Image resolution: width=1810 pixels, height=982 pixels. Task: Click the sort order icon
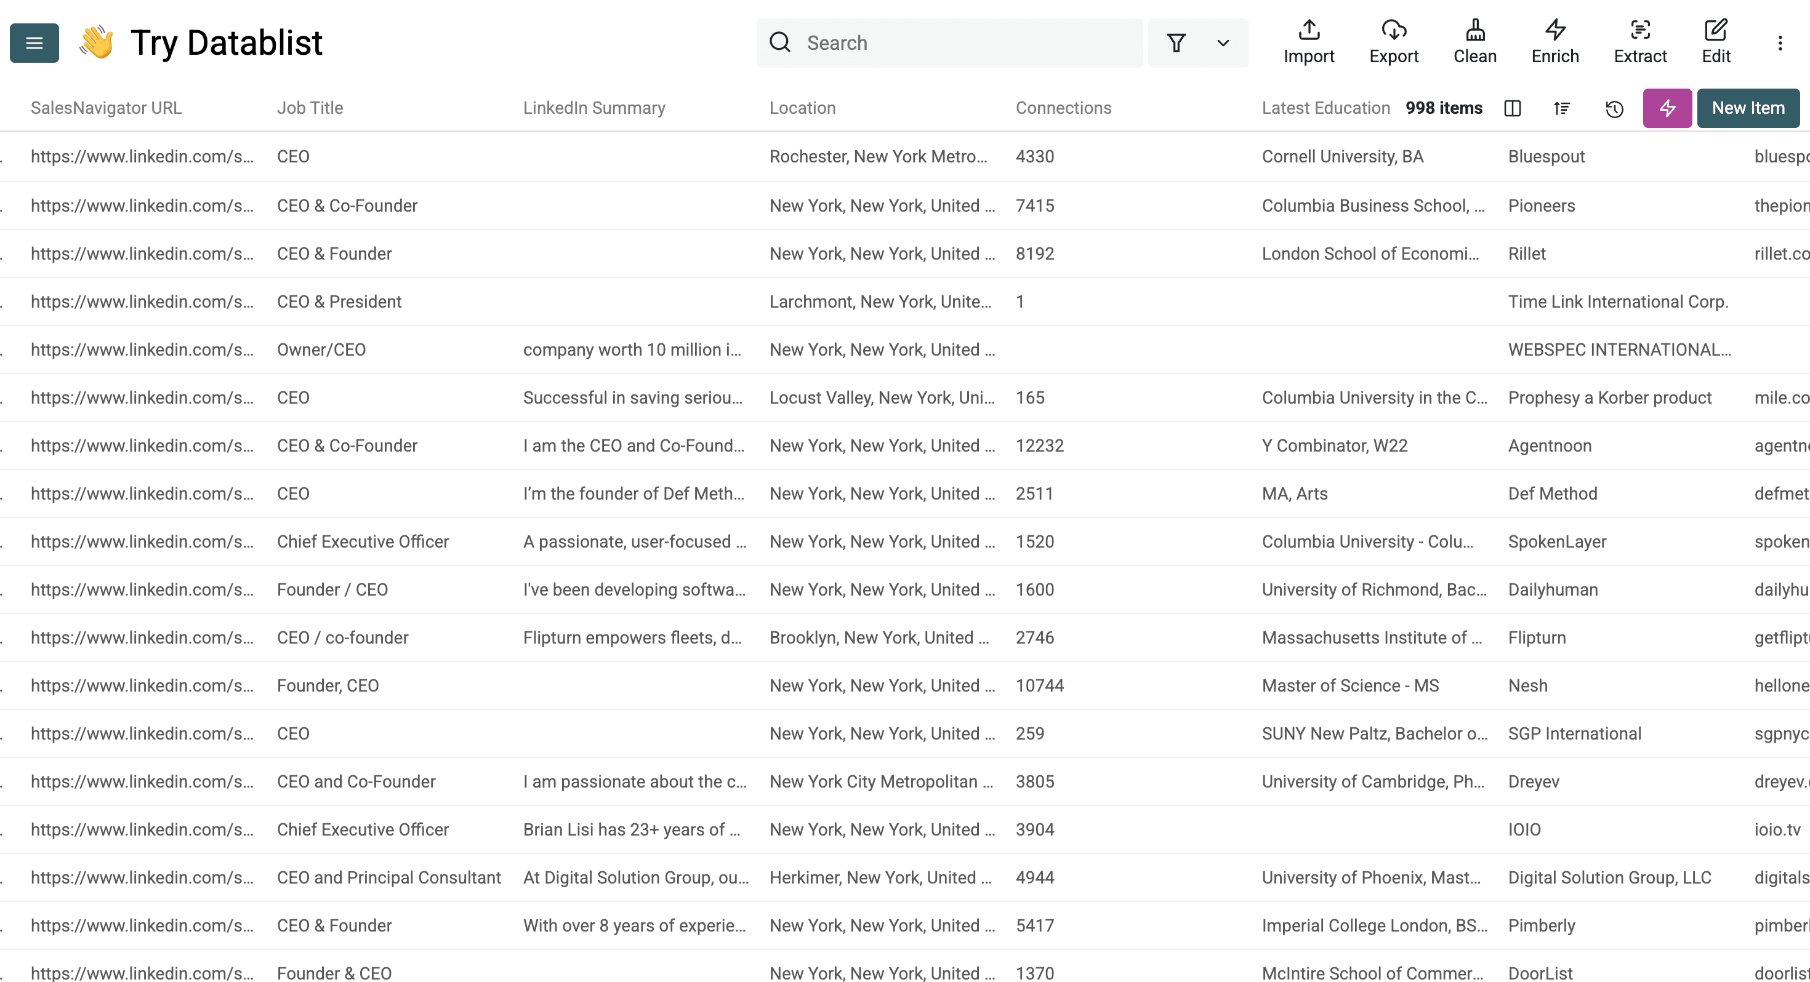click(1561, 108)
